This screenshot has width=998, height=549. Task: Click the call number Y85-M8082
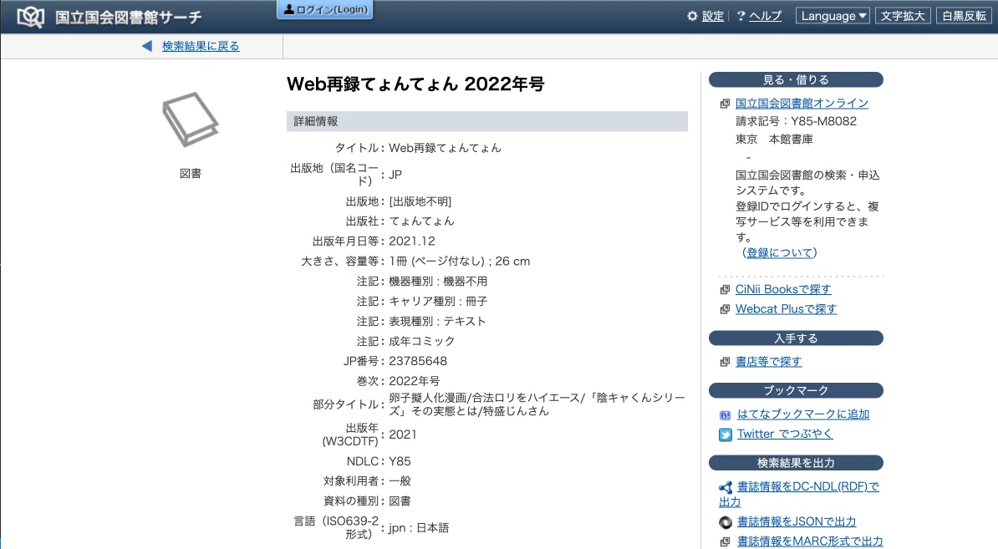pos(823,121)
